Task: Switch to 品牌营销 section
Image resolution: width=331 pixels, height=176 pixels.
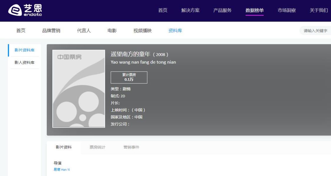Action: point(51,30)
